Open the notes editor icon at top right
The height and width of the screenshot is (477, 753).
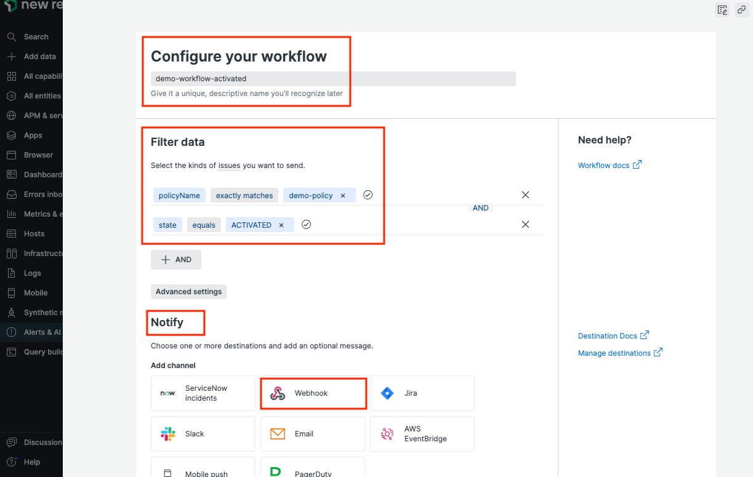click(722, 10)
